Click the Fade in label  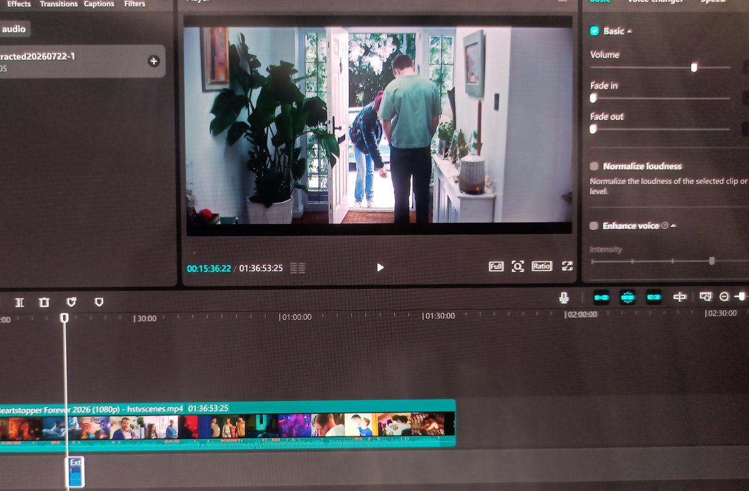coord(604,85)
